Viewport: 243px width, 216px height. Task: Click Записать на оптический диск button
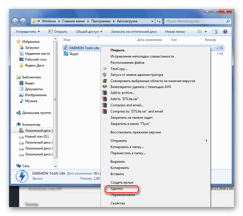134,32
